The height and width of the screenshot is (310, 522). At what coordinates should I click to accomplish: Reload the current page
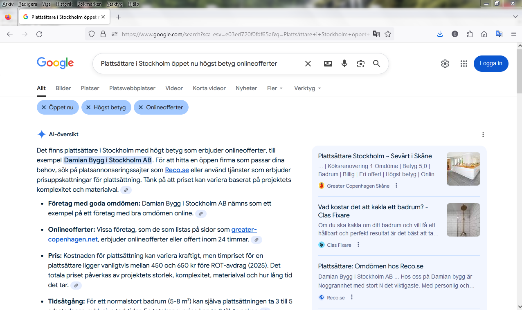pos(39,34)
